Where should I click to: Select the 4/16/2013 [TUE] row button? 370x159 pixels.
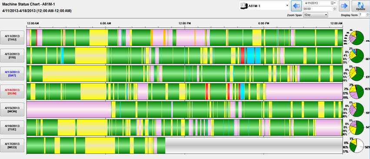12,127
